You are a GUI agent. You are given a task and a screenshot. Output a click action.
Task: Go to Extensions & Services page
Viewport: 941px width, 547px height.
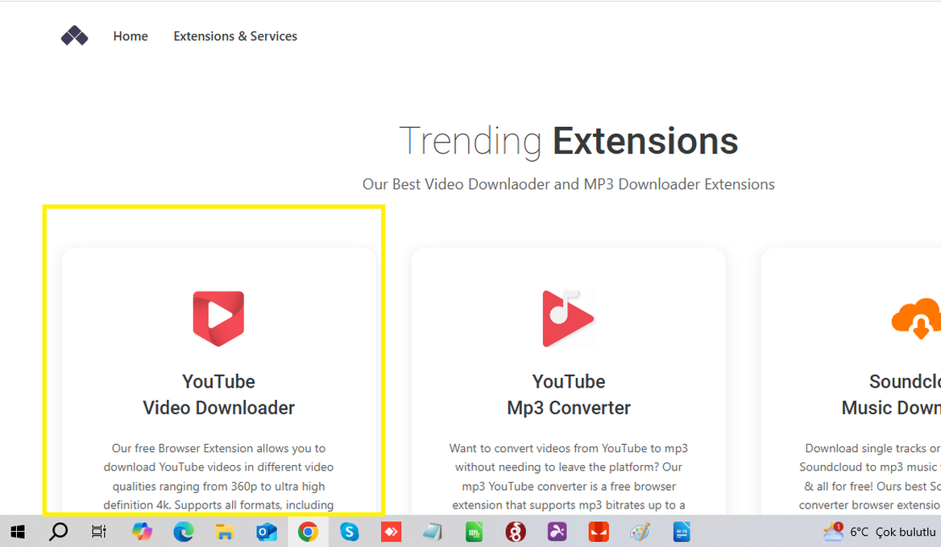pyautogui.click(x=235, y=36)
